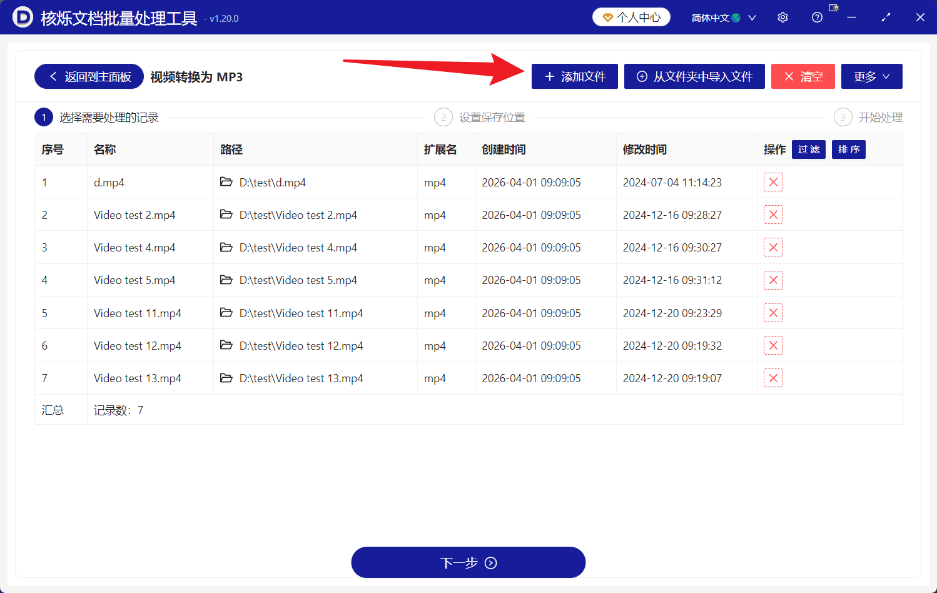The image size is (937, 593).
Task: Delete Video test 12.mp4 with red X icon
Action: point(772,345)
